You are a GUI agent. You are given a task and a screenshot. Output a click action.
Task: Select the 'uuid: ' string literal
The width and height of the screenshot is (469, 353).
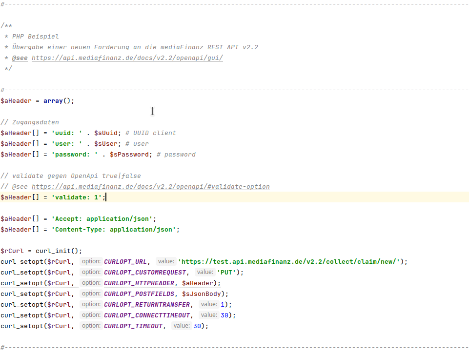click(x=67, y=133)
